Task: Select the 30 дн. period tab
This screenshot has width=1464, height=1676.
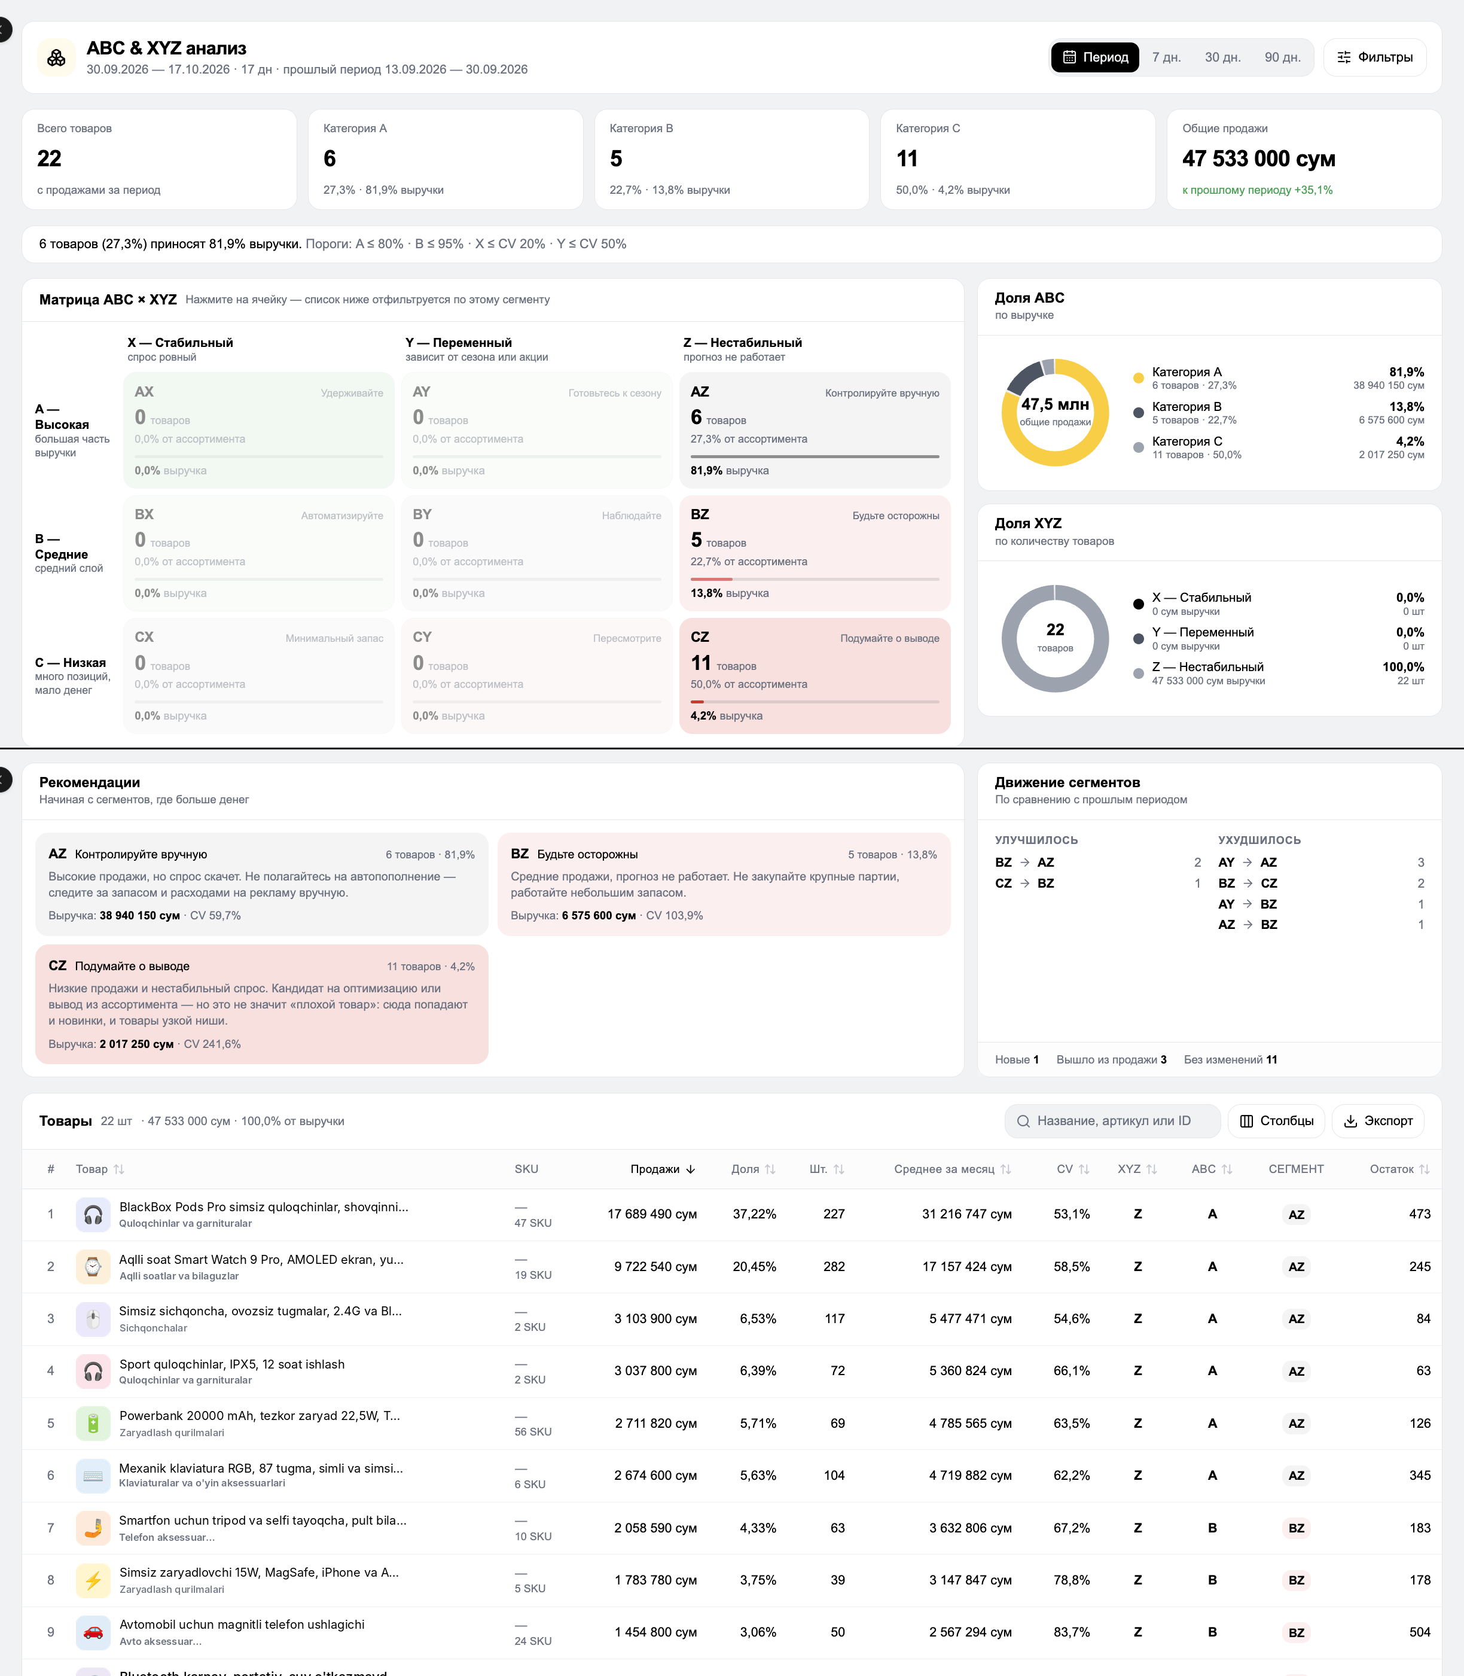Action: click(1222, 57)
